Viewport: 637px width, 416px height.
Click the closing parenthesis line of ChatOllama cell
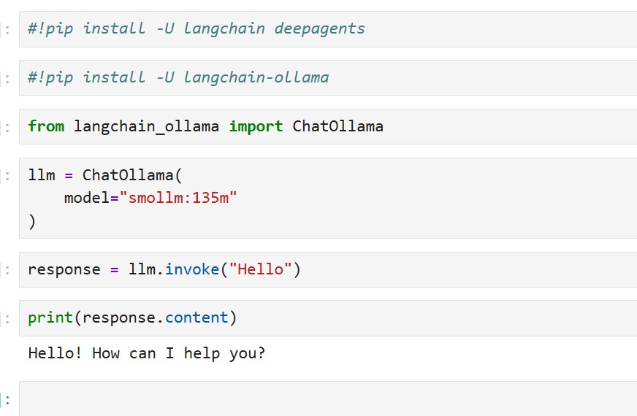tap(32, 222)
